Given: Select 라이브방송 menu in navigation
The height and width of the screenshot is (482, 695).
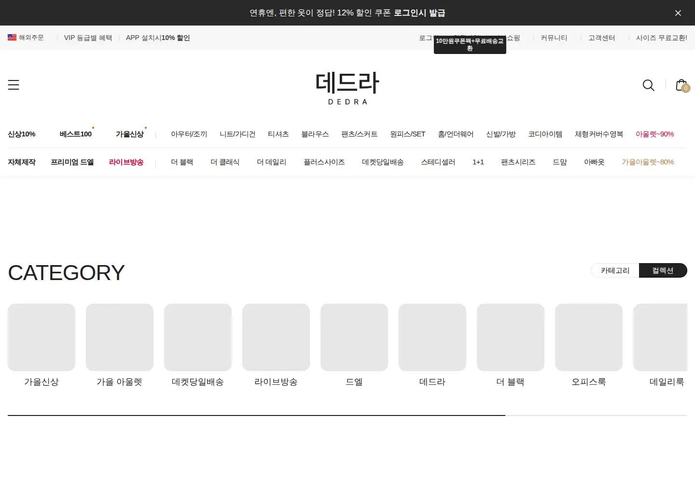Looking at the screenshot, I should click(x=126, y=162).
